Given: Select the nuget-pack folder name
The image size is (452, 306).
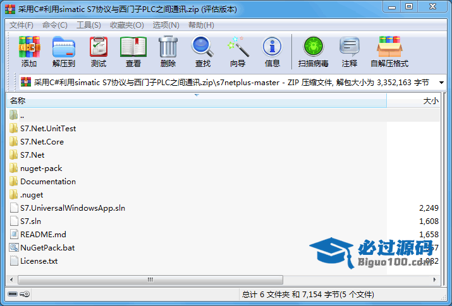Looking at the screenshot, I should (x=41, y=168).
